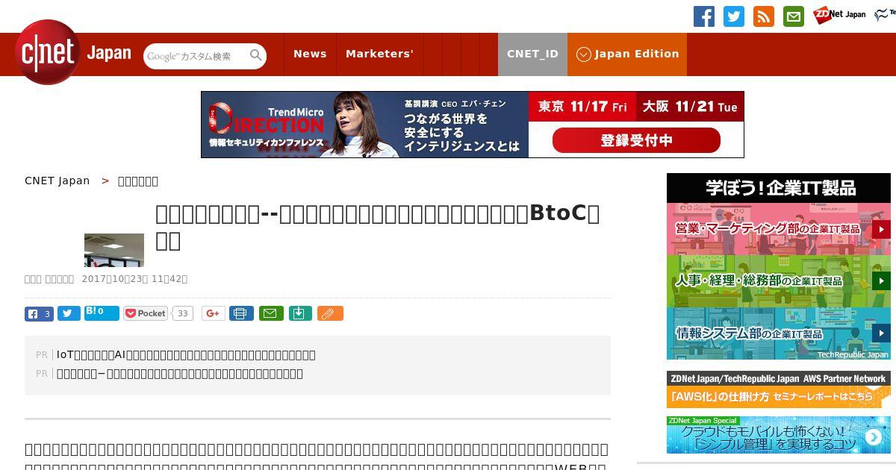Open 学ぼう!企業IT製品 header
Screen dimensions: 896x470
coord(779,188)
